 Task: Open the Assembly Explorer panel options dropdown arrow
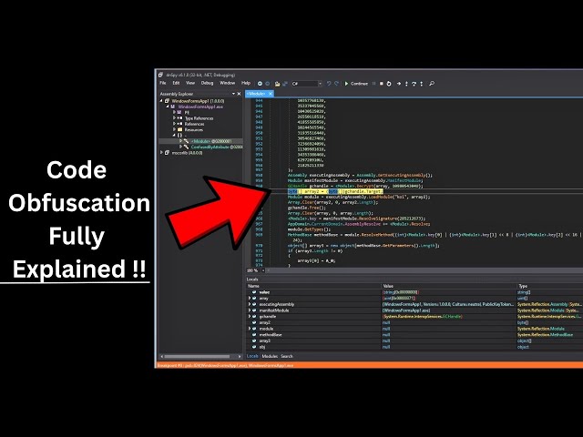point(233,94)
